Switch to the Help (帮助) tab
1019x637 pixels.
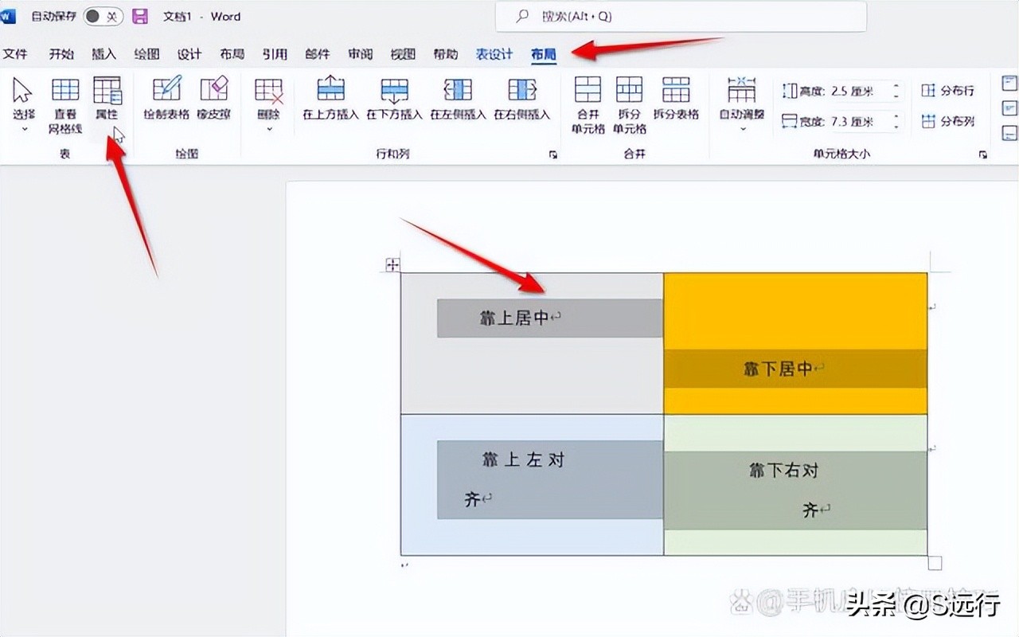pyautogui.click(x=446, y=54)
